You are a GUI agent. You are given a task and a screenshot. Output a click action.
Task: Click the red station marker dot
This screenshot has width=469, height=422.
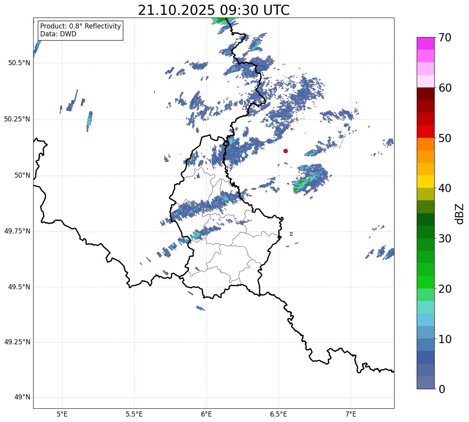(286, 151)
